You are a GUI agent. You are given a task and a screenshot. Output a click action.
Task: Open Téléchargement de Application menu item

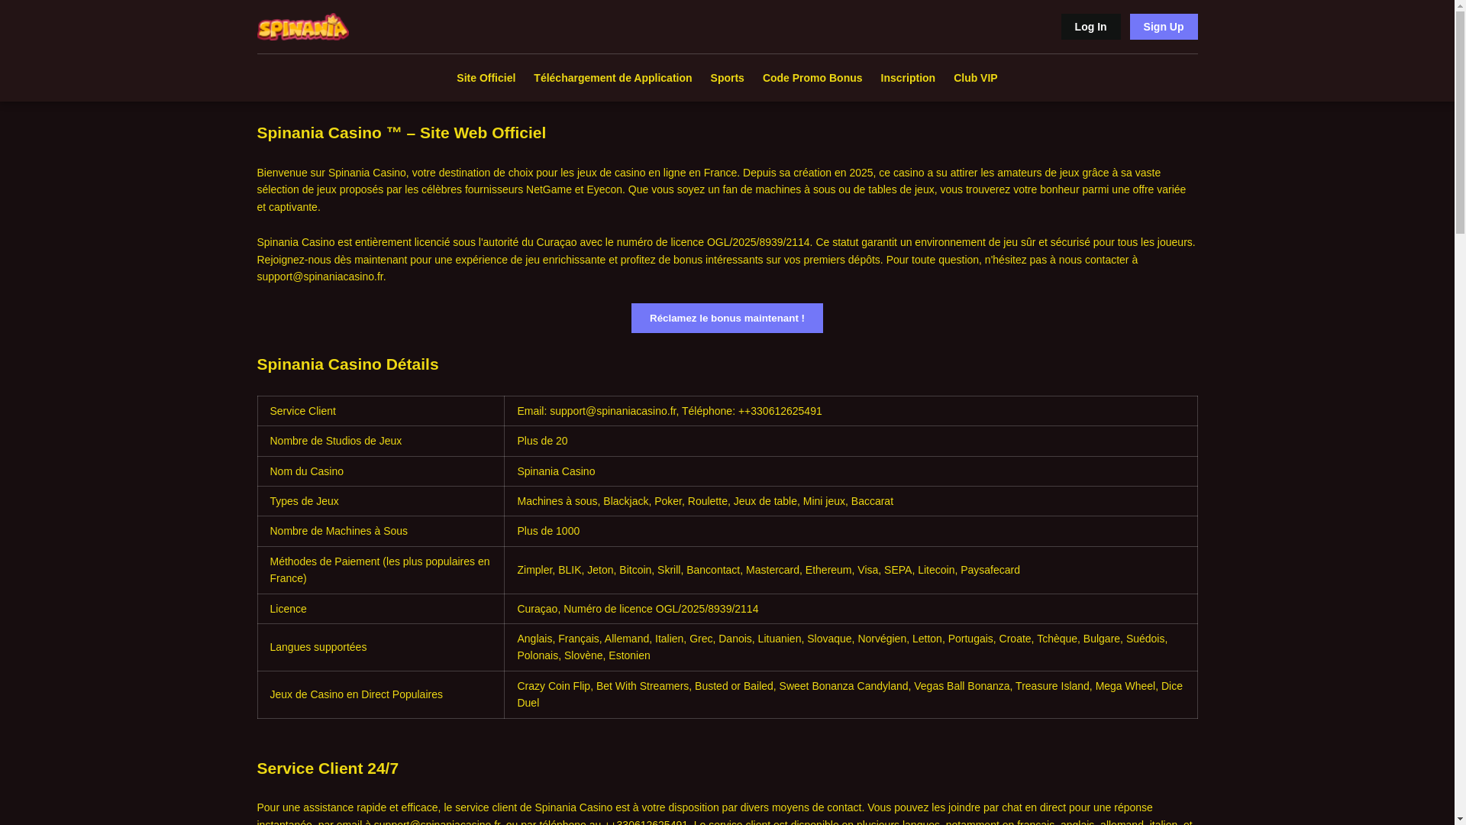pyautogui.click(x=612, y=78)
